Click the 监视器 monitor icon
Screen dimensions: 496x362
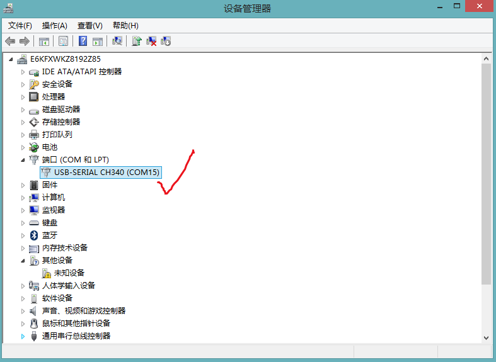point(34,210)
